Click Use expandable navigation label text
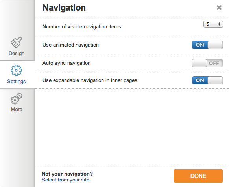The image size is (229, 187). coord(90,80)
